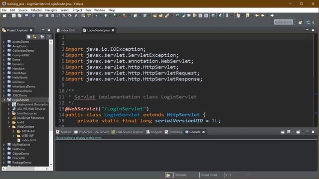Click into the Quick Access field

coord(284,22)
